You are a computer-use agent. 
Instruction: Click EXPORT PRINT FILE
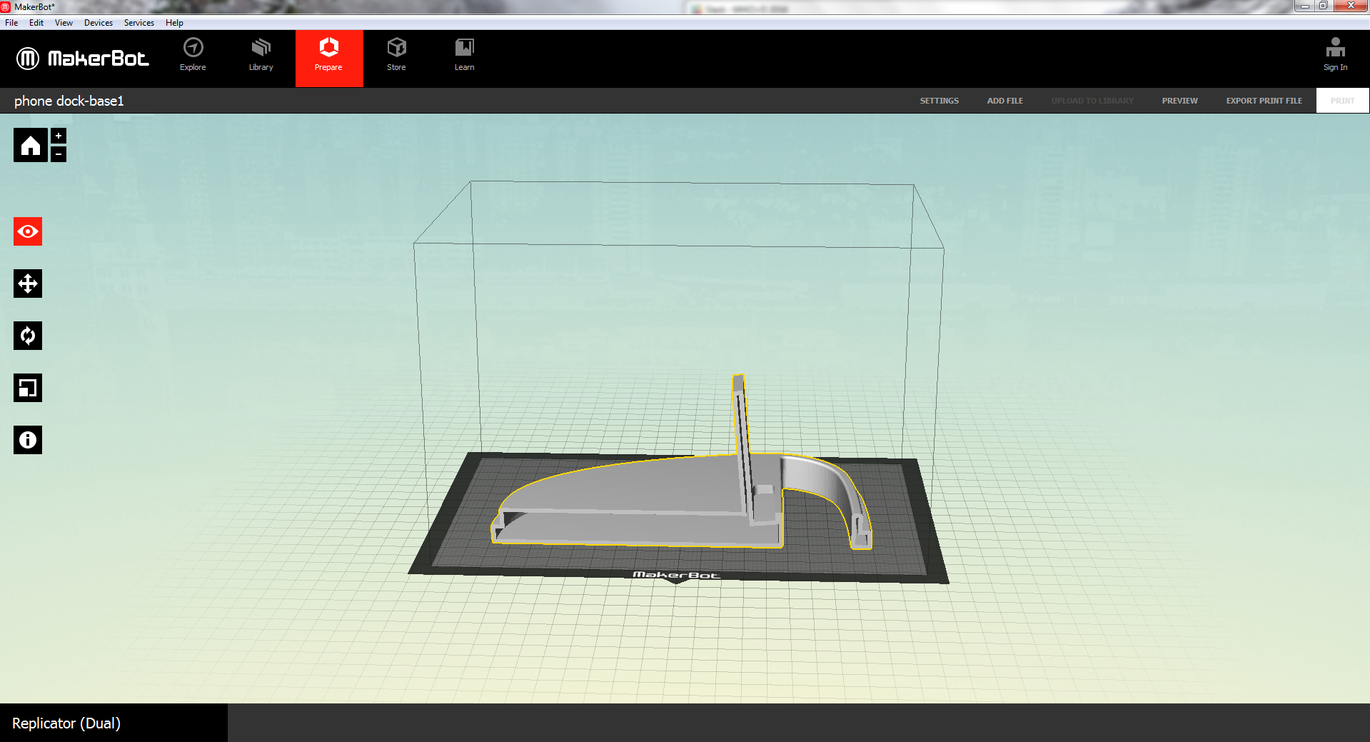pyautogui.click(x=1264, y=101)
